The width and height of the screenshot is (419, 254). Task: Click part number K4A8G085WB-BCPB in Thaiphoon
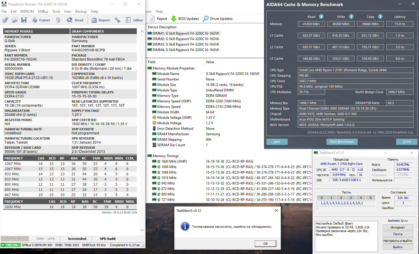[x=88, y=50]
